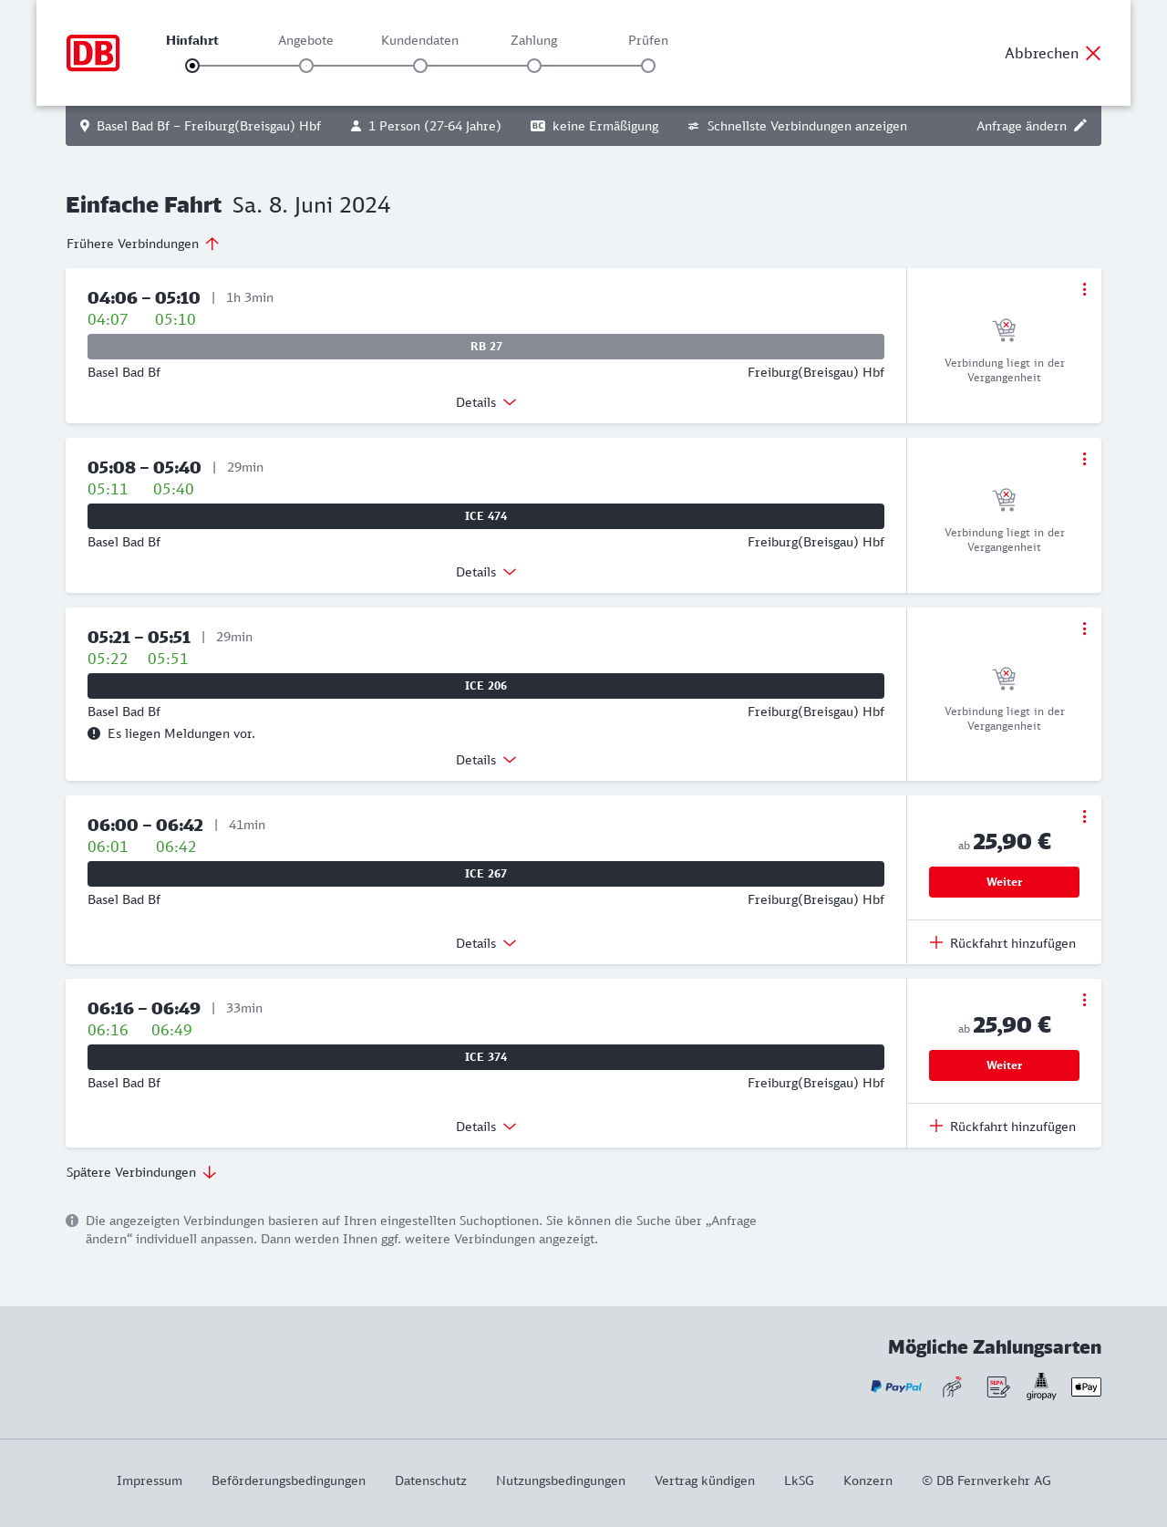Select the Zahlung step in progress bar

534,65
